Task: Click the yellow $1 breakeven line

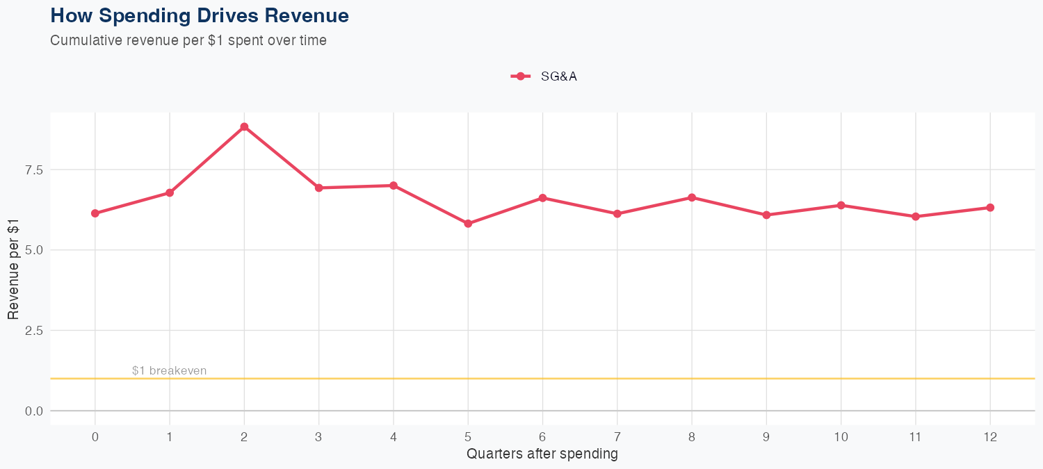Action: click(556, 379)
